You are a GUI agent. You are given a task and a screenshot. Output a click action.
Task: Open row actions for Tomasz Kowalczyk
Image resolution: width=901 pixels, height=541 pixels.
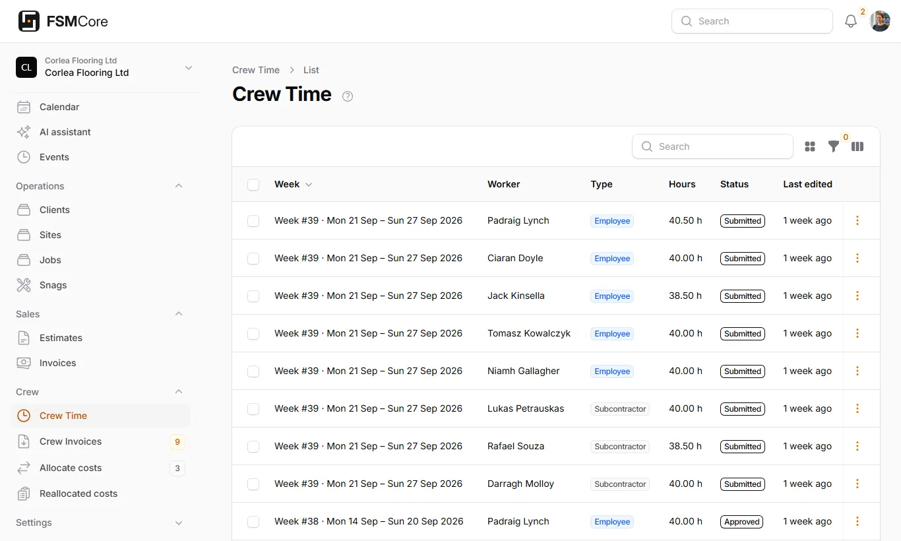click(857, 333)
